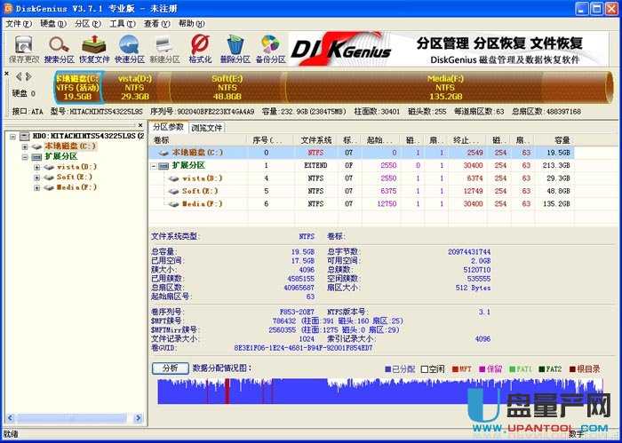Collapse the HD0 disk tree node
This screenshot has width=622, height=443.
[12, 136]
